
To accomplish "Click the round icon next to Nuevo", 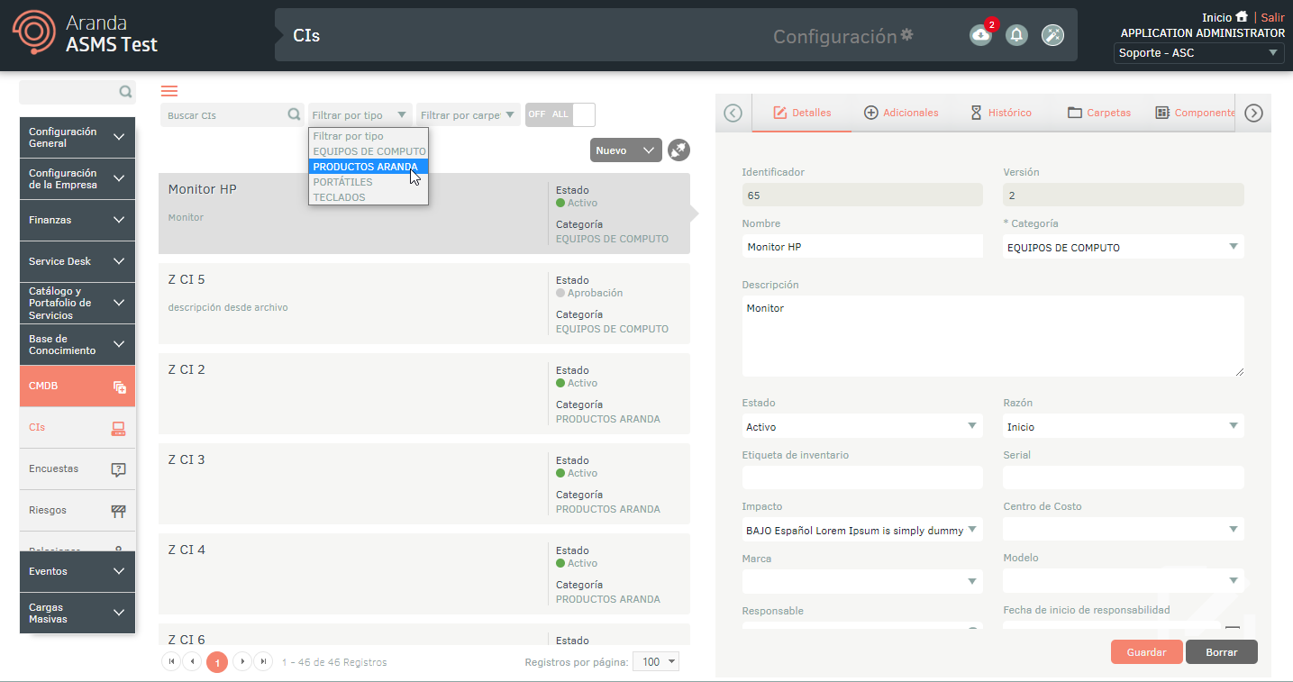I will [x=679, y=150].
